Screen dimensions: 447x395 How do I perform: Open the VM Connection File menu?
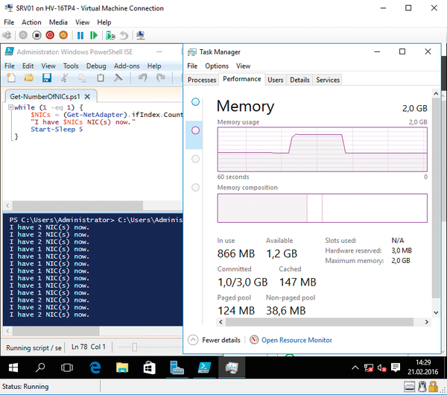tap(9, 22)
